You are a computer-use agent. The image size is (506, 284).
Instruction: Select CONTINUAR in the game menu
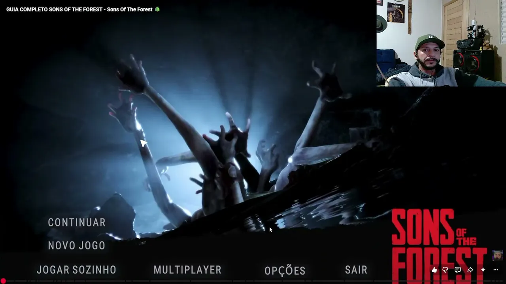77,222
